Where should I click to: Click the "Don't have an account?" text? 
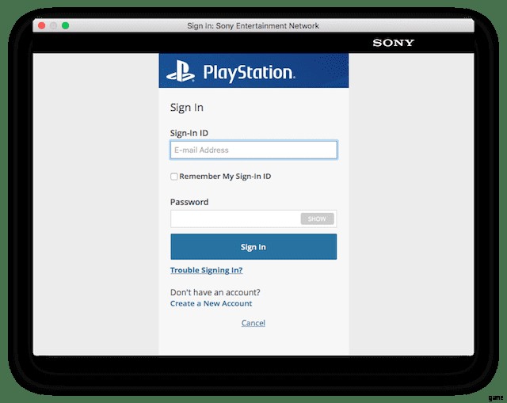point(215,292)
